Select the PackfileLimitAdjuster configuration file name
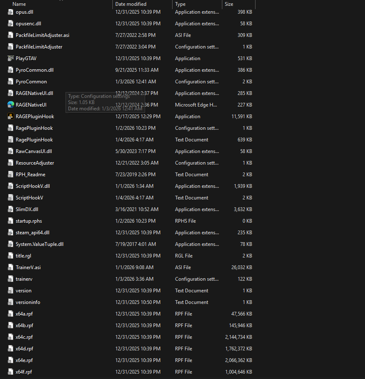The width and height of the screenshot is (365, 379). pyautogui.click(x=39, y=47)
